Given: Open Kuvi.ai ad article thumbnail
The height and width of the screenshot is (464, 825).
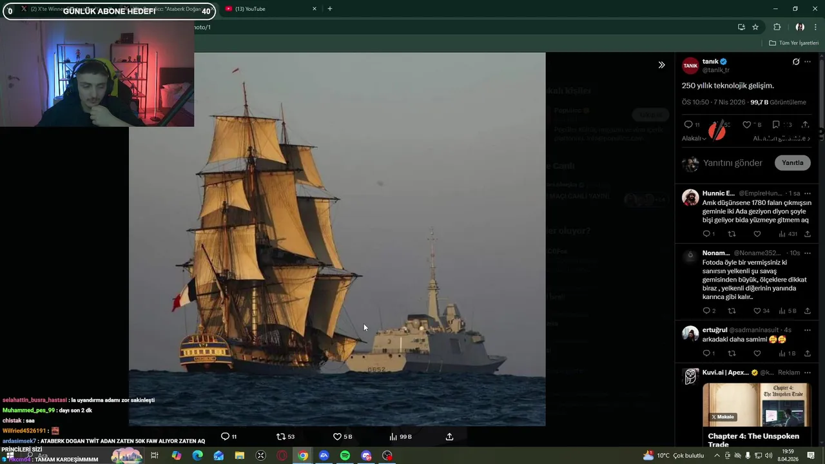Looking at the screenshot, I should [x=757, y=405].
